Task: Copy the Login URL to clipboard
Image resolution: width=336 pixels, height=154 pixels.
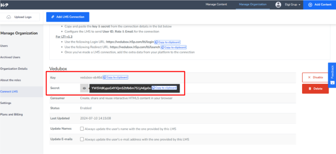Action: [167, 42]
